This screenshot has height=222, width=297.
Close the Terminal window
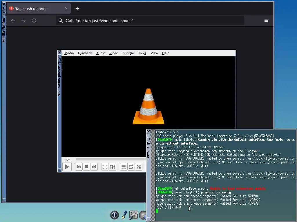coord(148,132)
